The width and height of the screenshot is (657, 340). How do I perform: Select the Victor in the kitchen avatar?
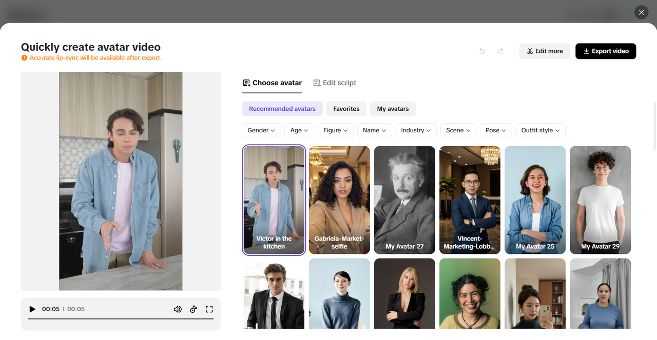pyautogui.click(x=274, y=200)
